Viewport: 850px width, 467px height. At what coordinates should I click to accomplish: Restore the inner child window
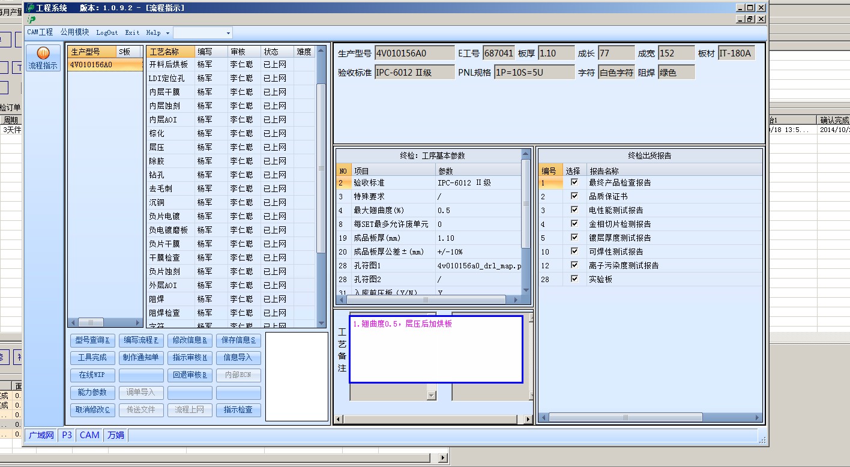click(750, 19)
